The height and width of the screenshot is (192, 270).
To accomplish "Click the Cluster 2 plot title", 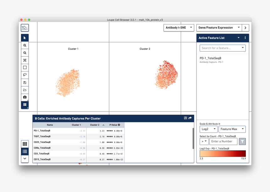I will pos(145,49).
